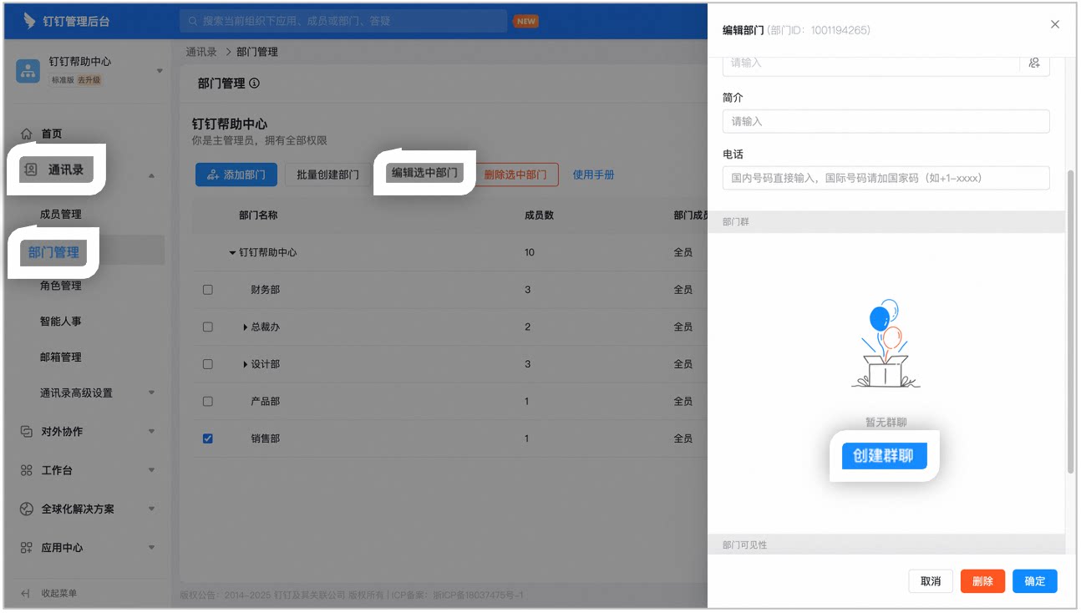Click the 创建群聊 button
This screenshot has width=1081, height=613.
point(884,456)
